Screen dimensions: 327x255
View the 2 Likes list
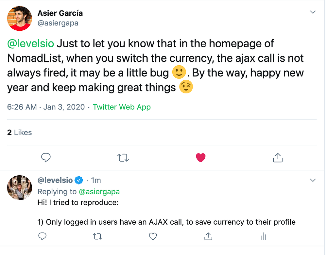(x=20, y=133)
